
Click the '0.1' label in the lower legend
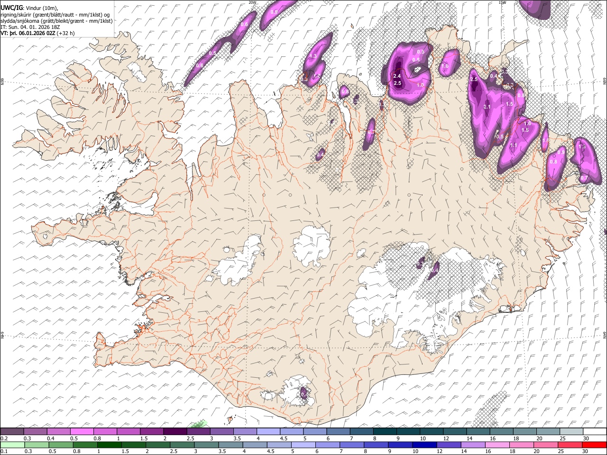(3, 451)
